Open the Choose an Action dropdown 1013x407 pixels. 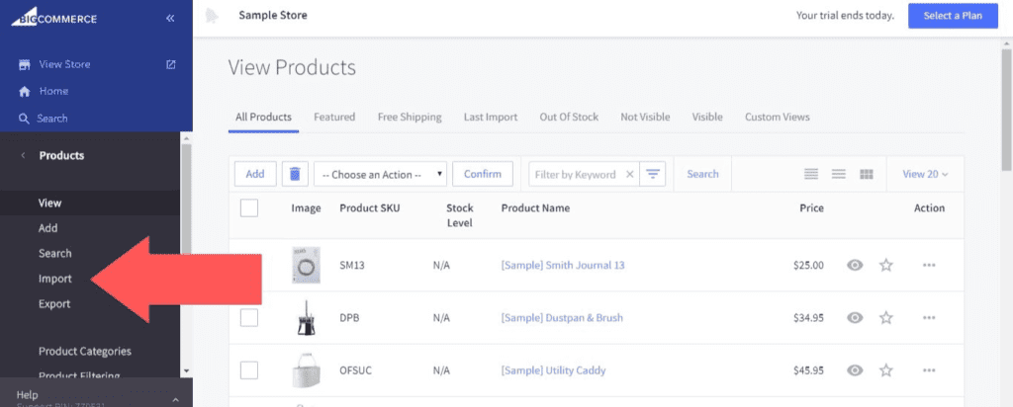(380, 174)
